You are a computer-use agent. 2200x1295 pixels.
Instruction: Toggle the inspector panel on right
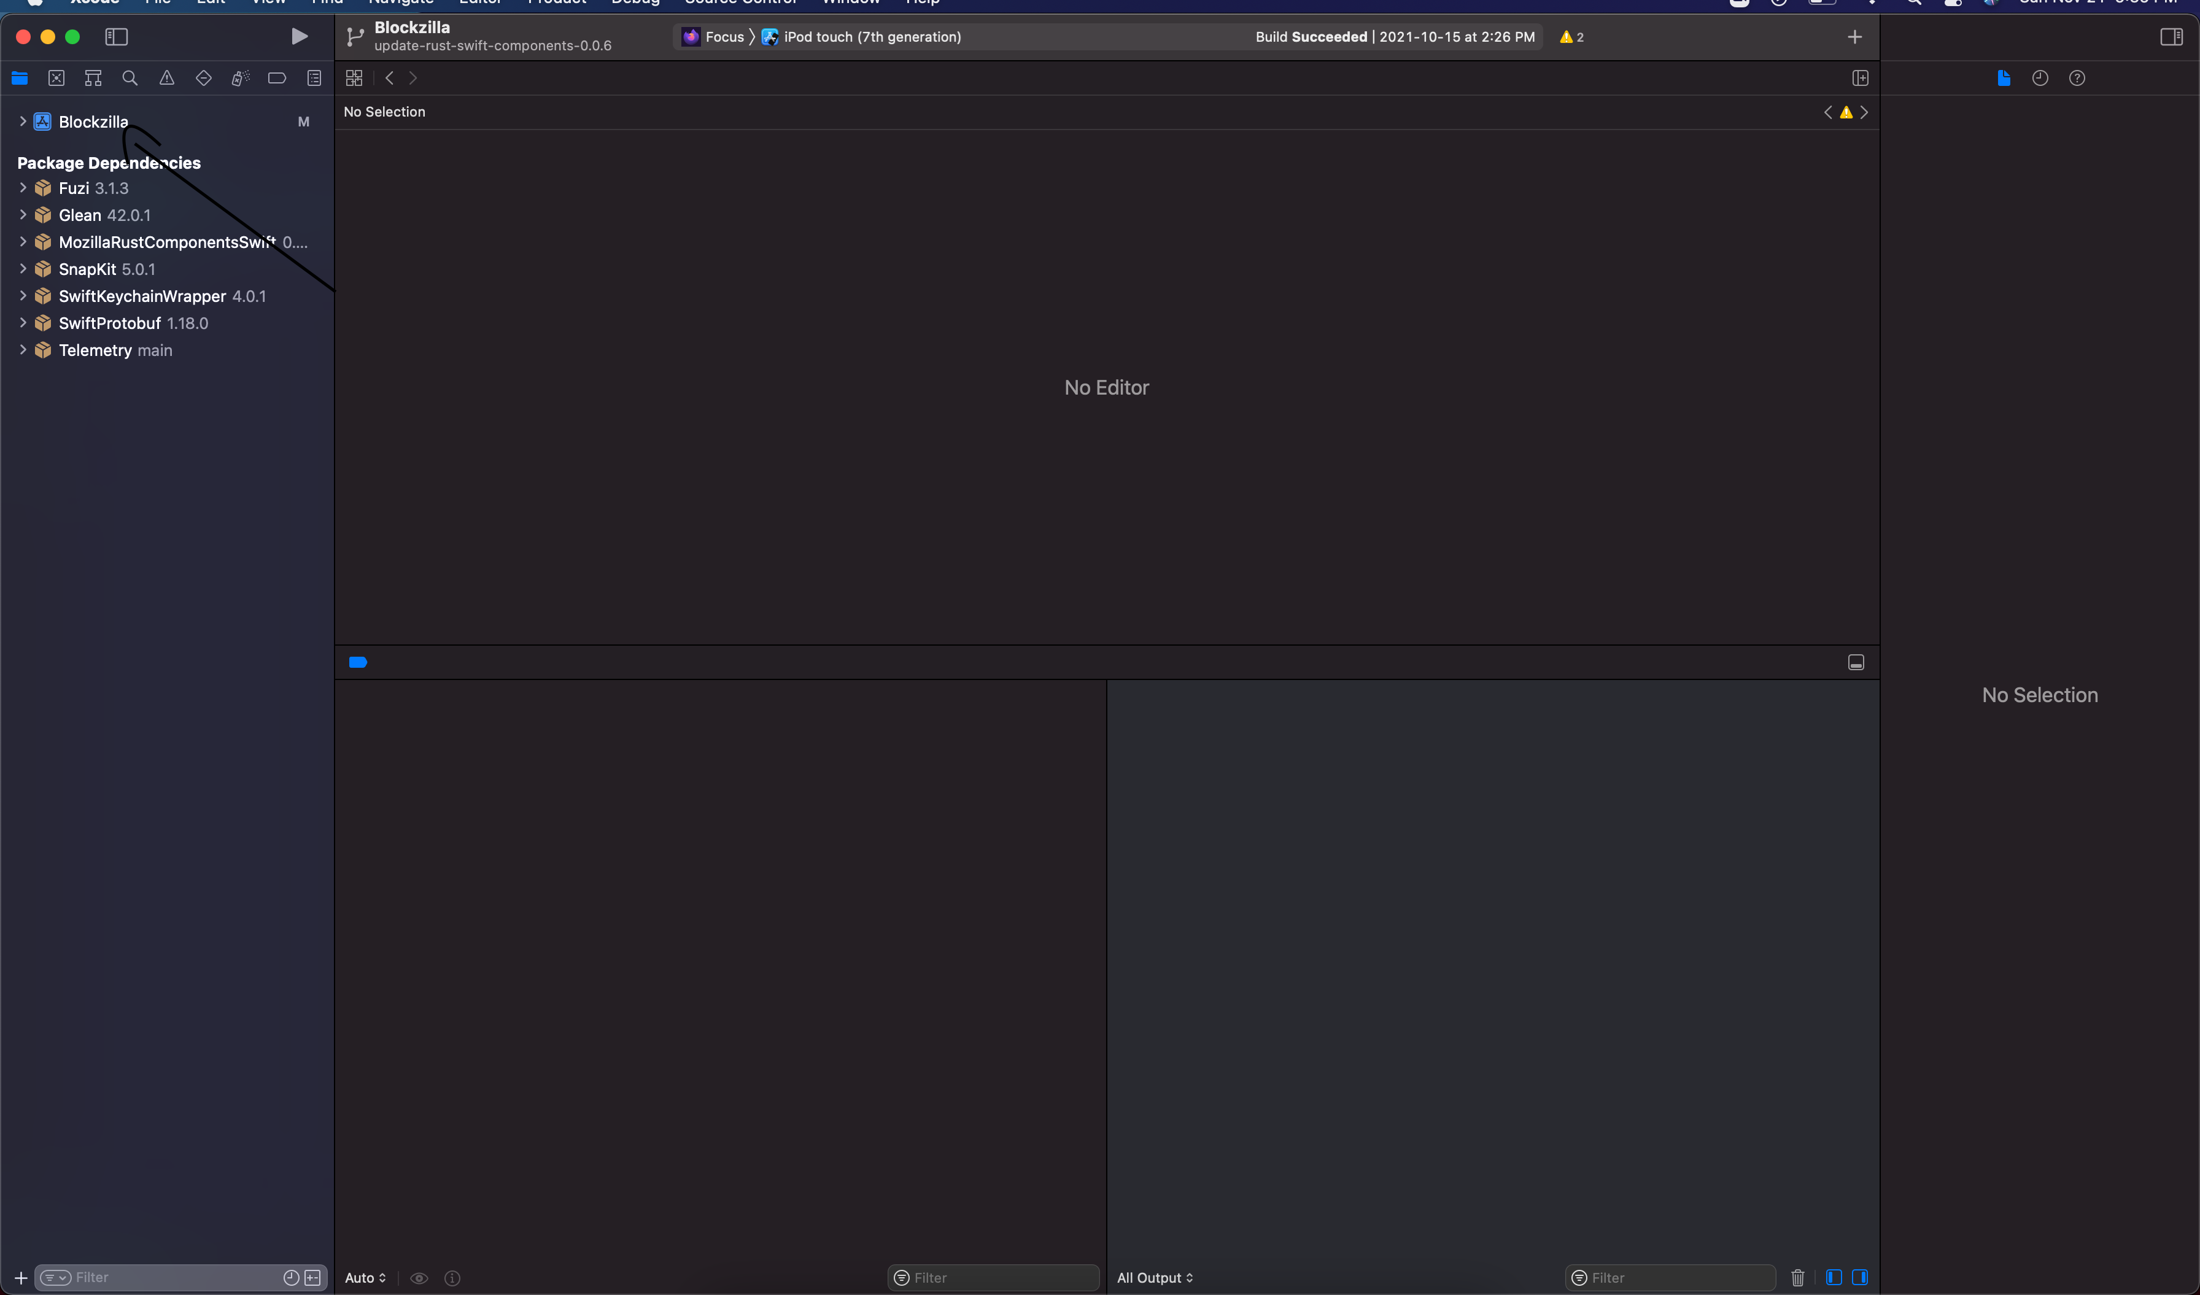2171,37
